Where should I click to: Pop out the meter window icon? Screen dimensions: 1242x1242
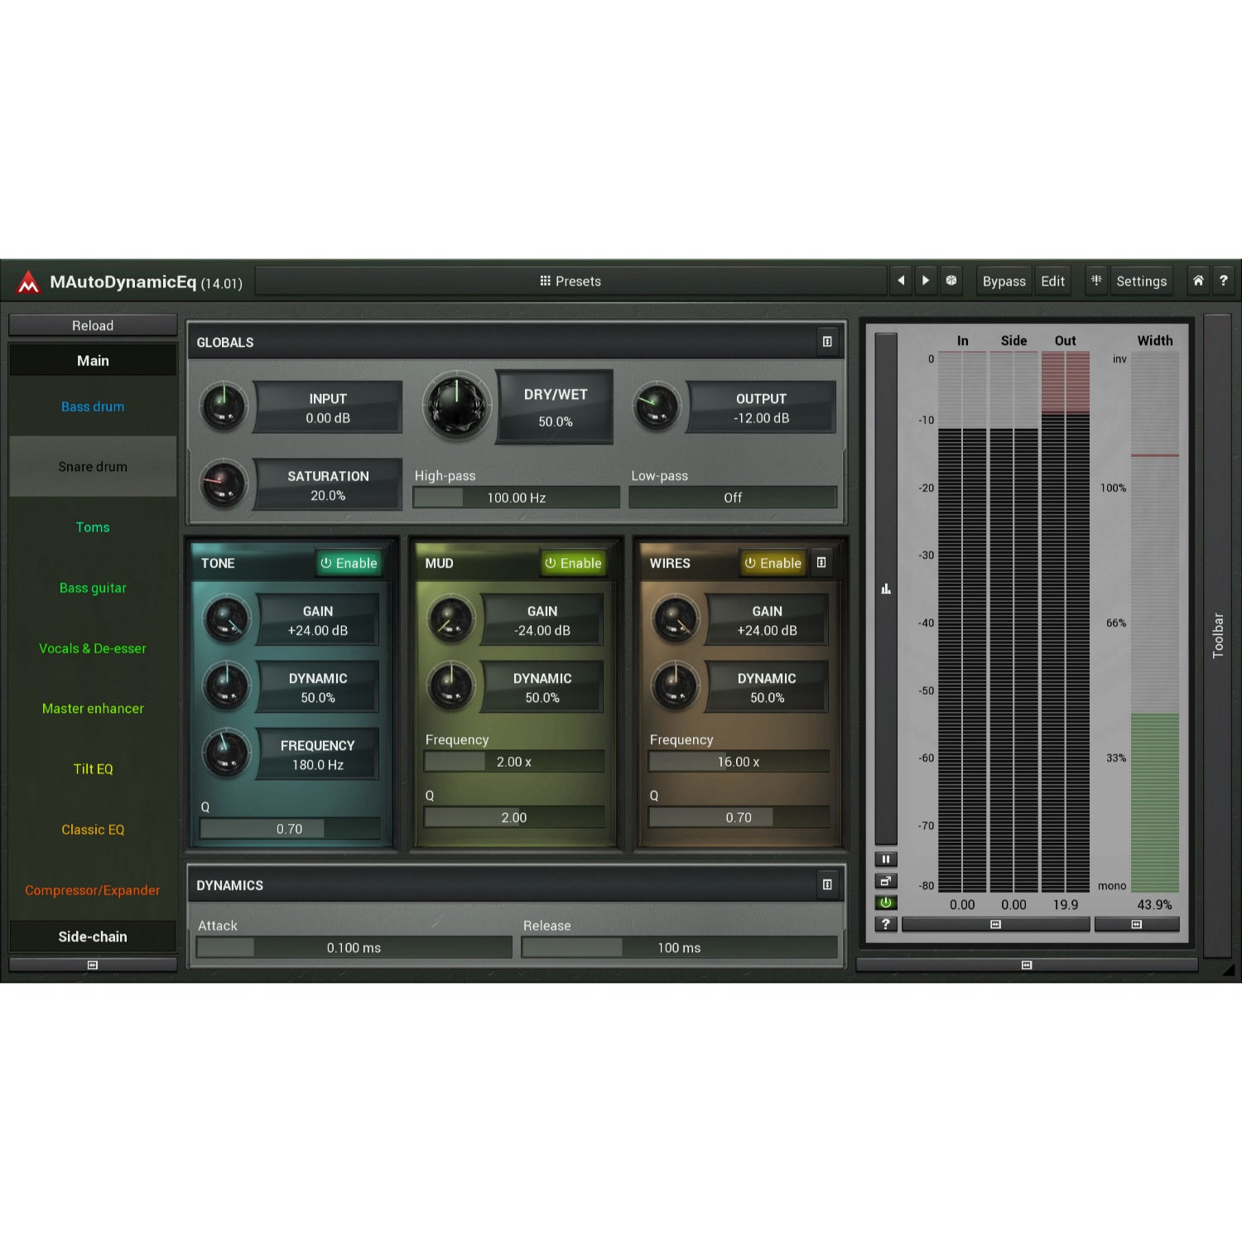[886, 881]
